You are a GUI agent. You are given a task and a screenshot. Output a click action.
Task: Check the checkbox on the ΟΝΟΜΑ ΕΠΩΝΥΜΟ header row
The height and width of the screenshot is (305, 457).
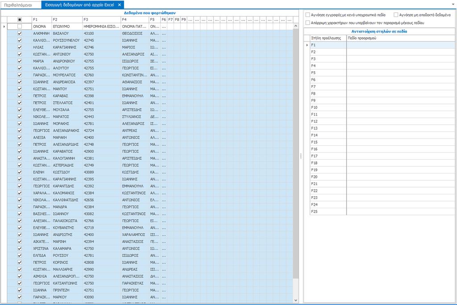[x=20, y=26]
